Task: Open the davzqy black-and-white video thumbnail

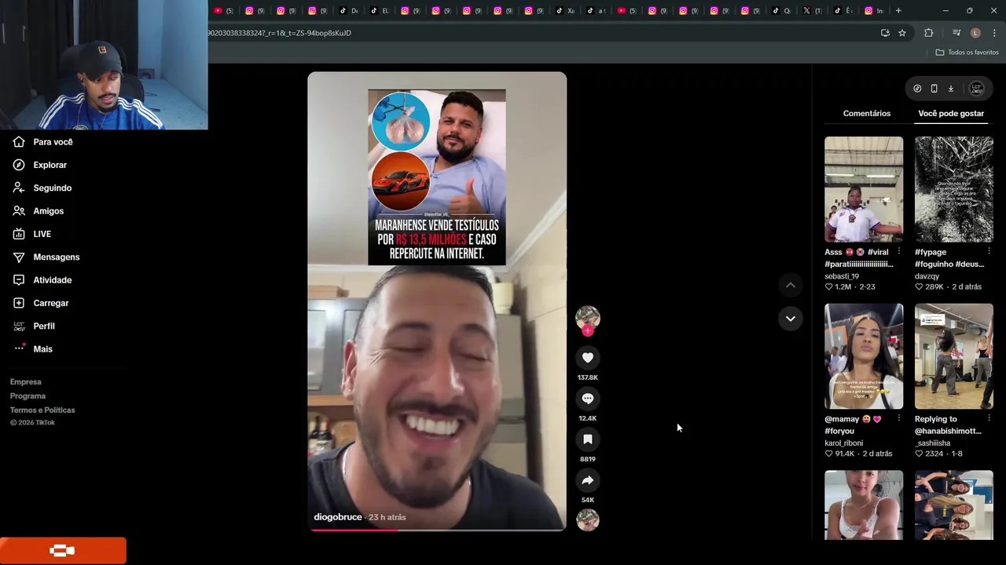Action: point(954,189)
